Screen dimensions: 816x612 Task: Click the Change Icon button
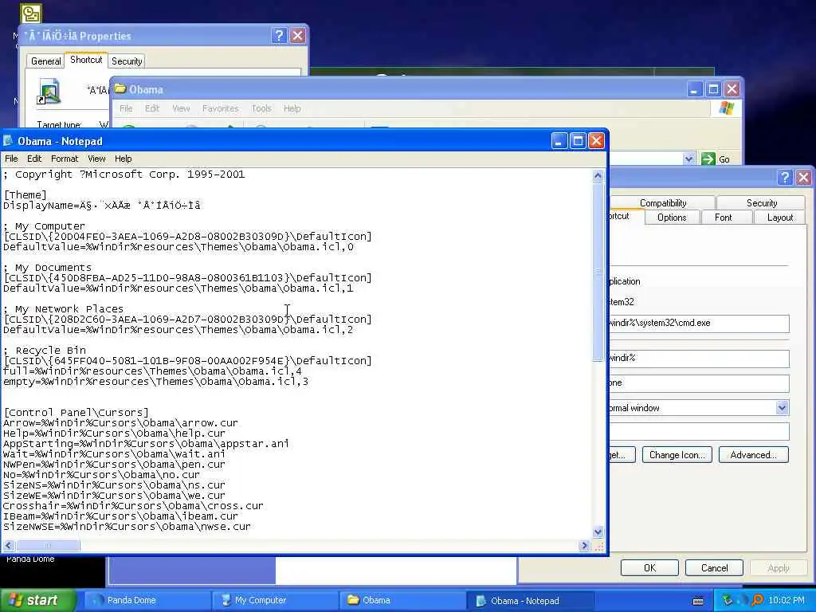pyautogui.click(x=677, y=455)
